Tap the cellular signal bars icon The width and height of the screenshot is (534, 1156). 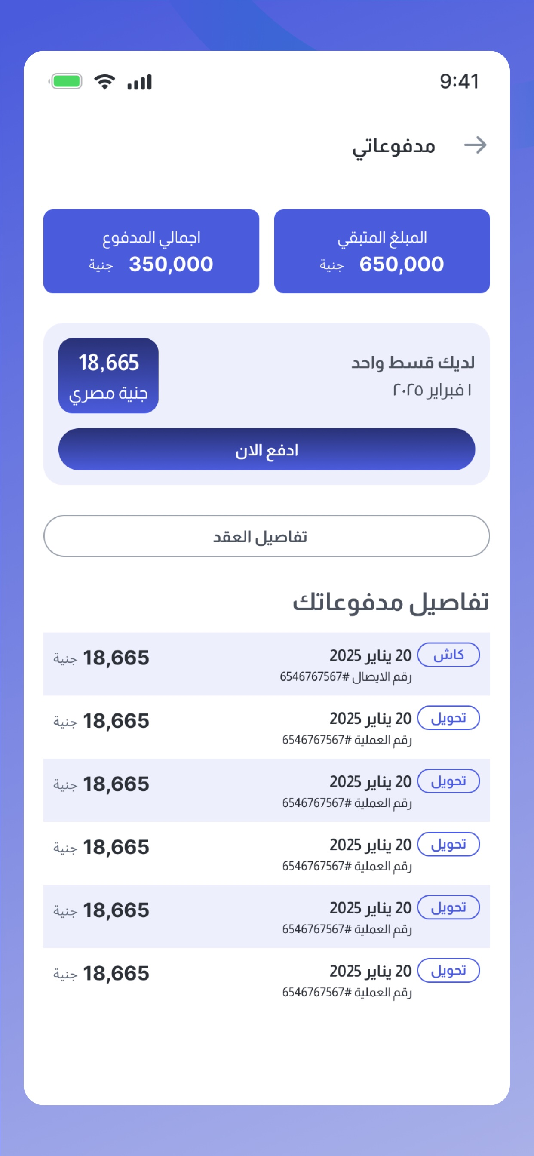pos(140,82)
